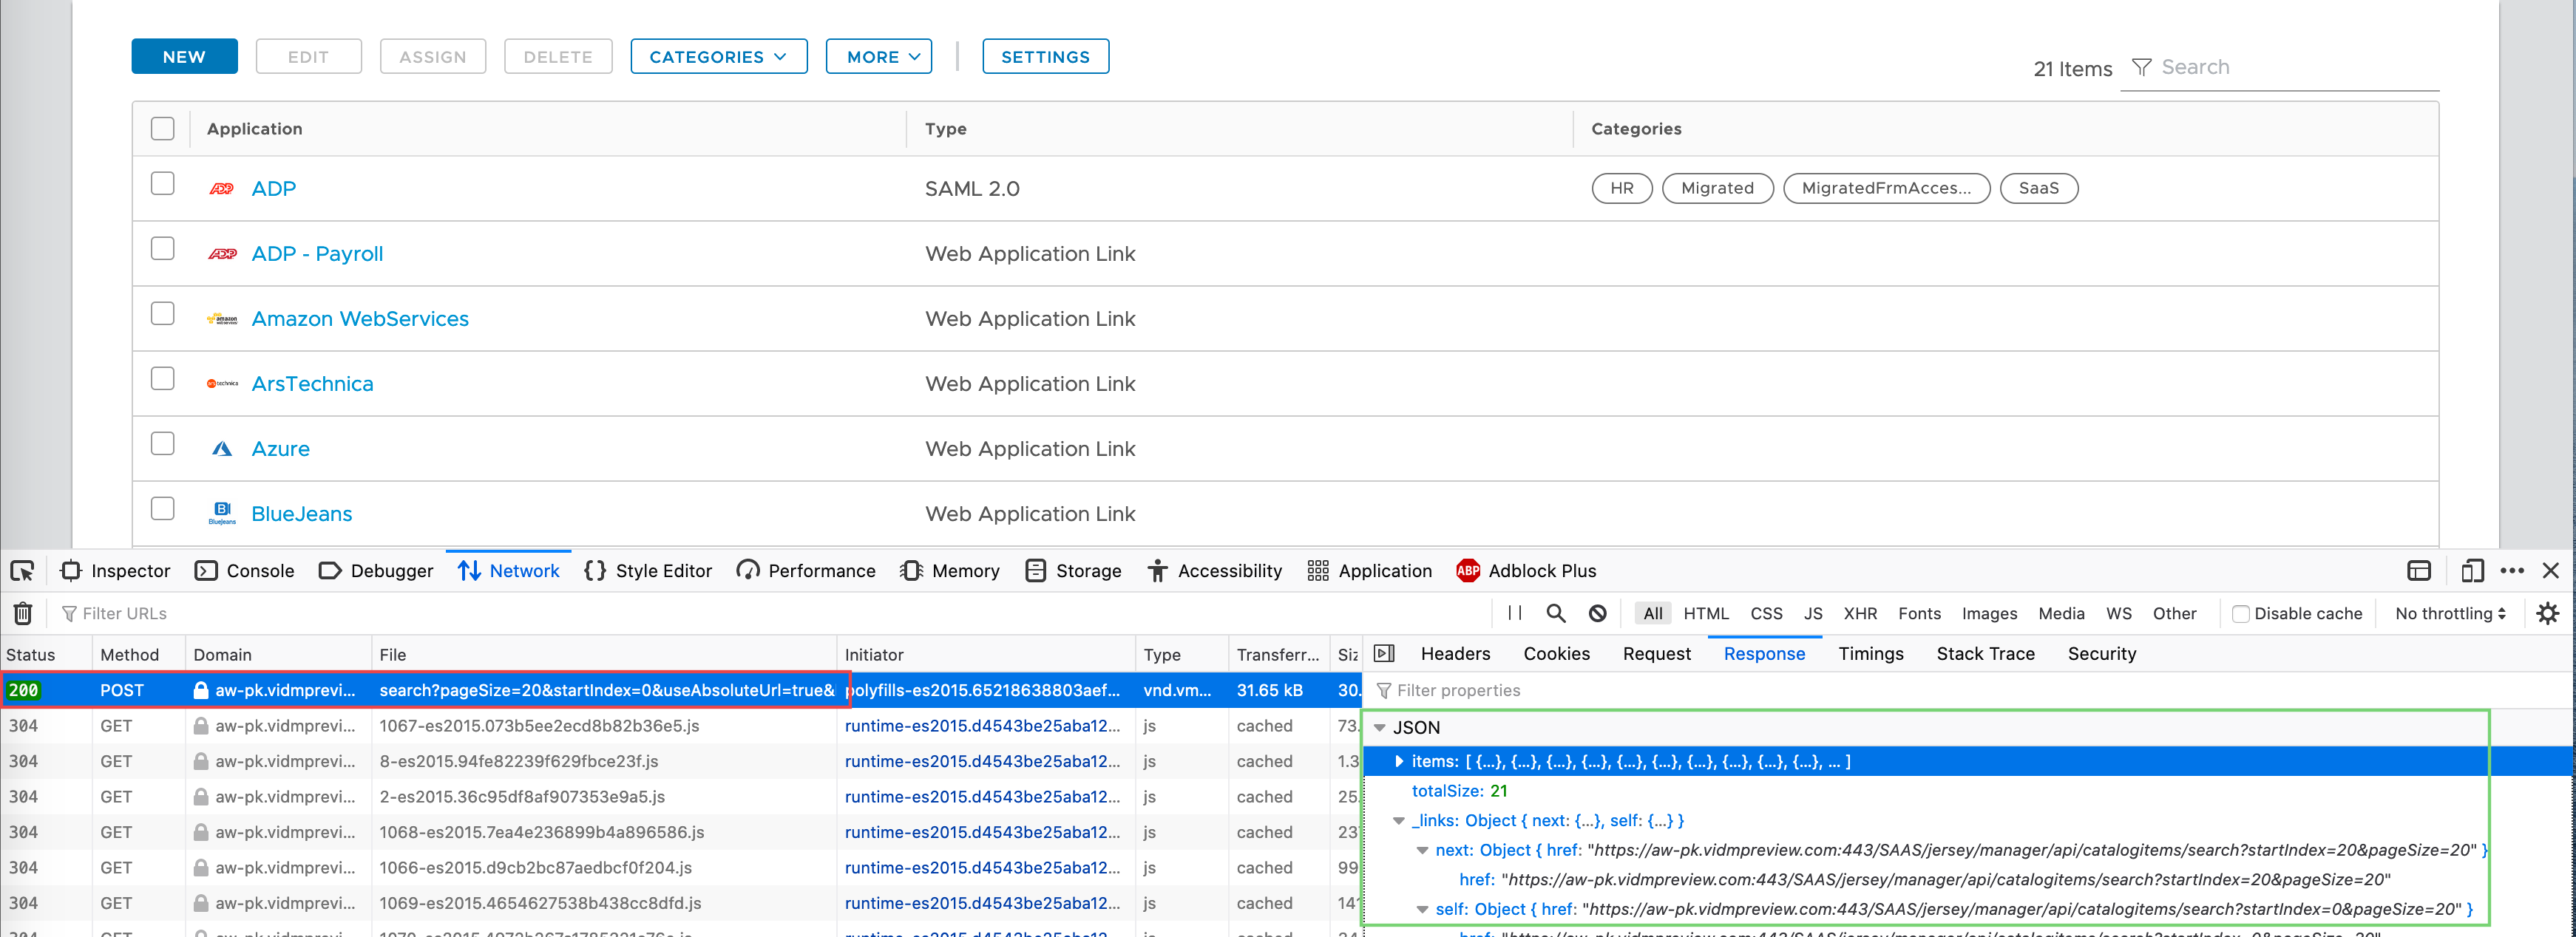Open the Adblock Plus panel

coord(1525,570)
